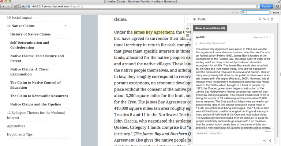Share the page via sidebar share icon
The height and width of the screenshot is (146, 281).
[x=269, y=19]
